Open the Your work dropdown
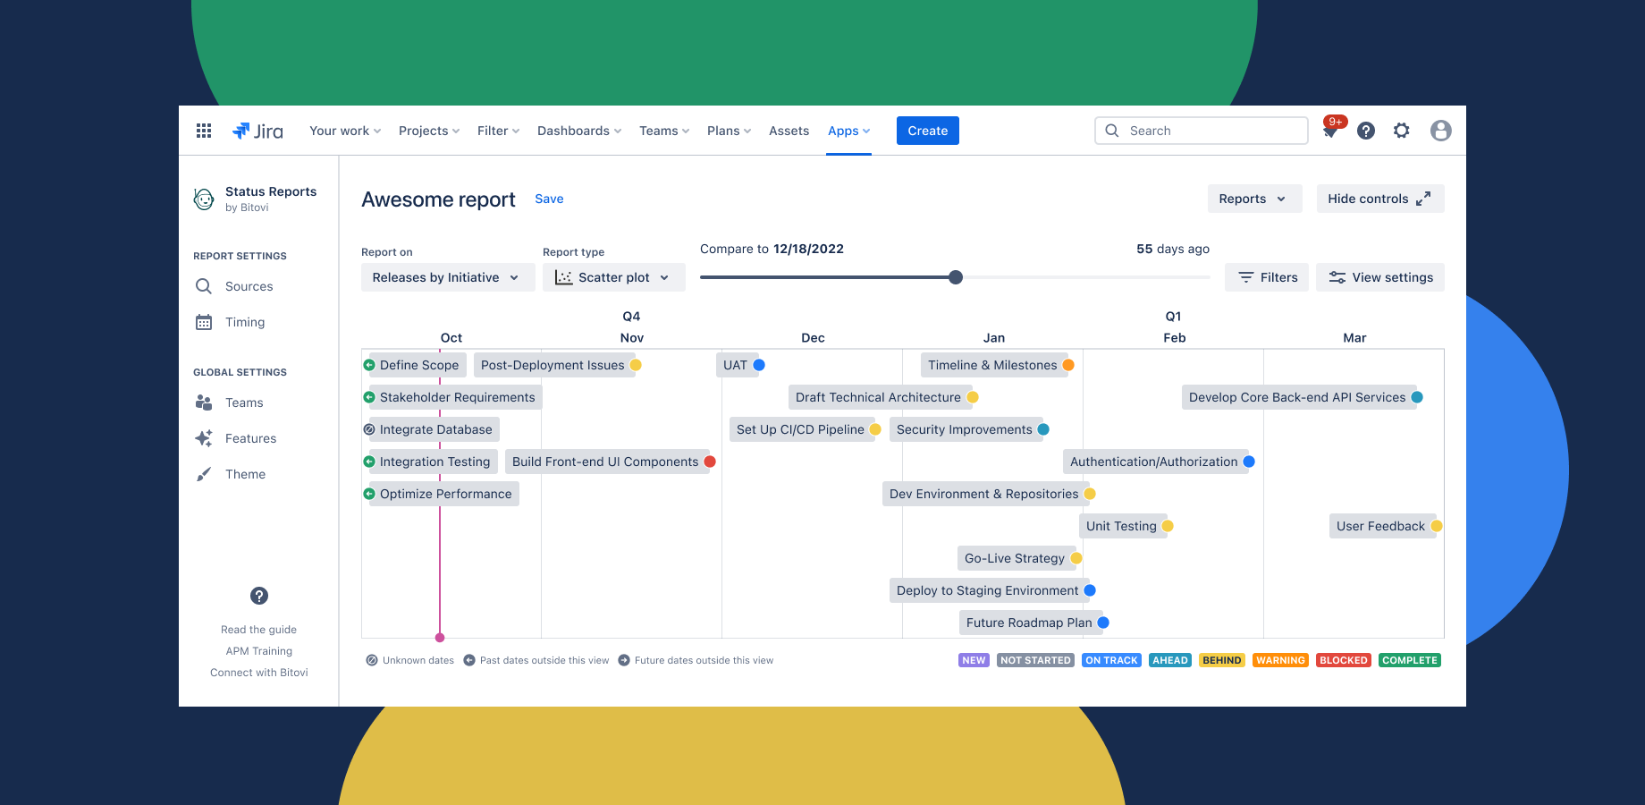 point(345,131)
